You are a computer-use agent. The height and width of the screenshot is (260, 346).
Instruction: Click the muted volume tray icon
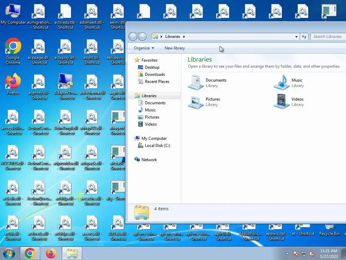pos(312,254)
